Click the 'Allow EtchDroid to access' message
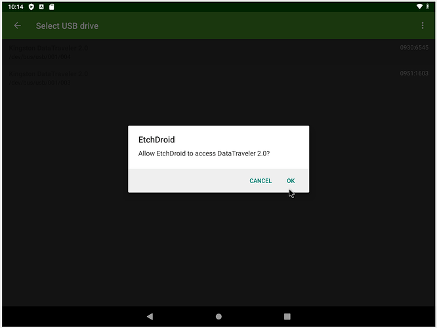This screenshot has width=437, height=328. 204,154
